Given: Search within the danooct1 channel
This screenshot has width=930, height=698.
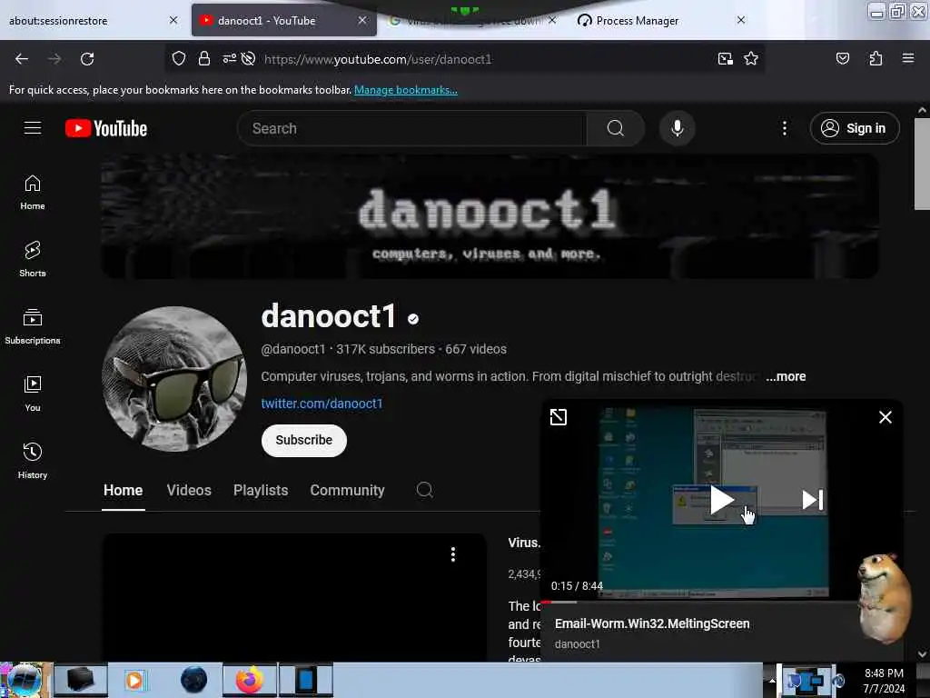Looking at the screenshot, I should [x=425, y=490].
